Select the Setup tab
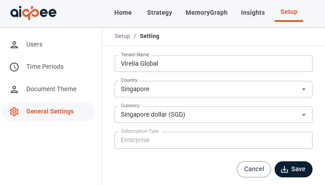 [x=289, y=12]
